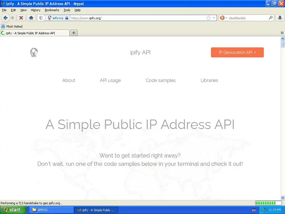Screen dimensions: 285x214
Task: Click into the URL address field
Action: pyautogui.click(x=138, y=18)
